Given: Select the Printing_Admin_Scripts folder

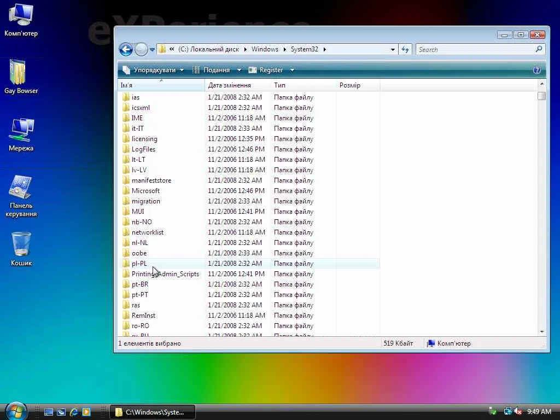Looking at the screenshot, I should tap(165, 274).
